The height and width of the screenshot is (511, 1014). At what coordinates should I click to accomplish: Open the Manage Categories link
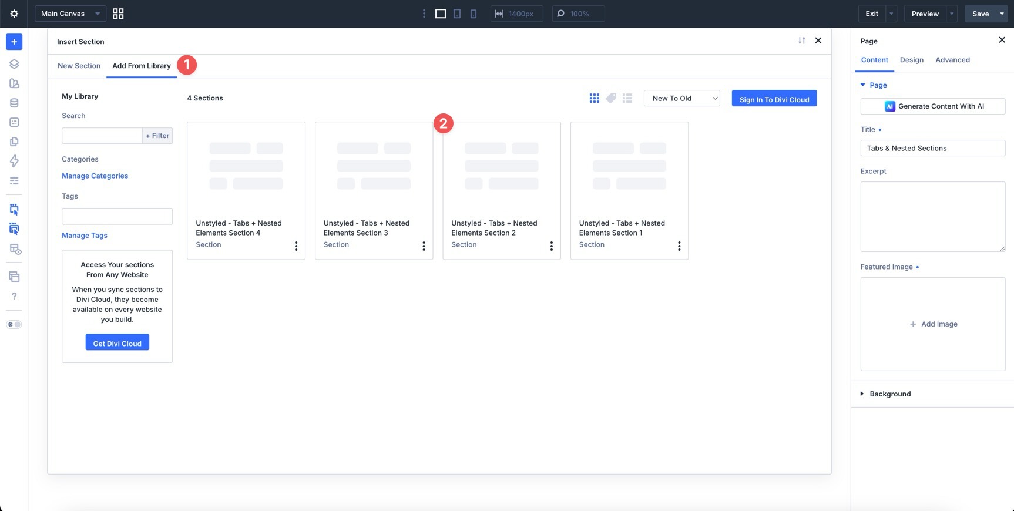(x=95, y=176)
